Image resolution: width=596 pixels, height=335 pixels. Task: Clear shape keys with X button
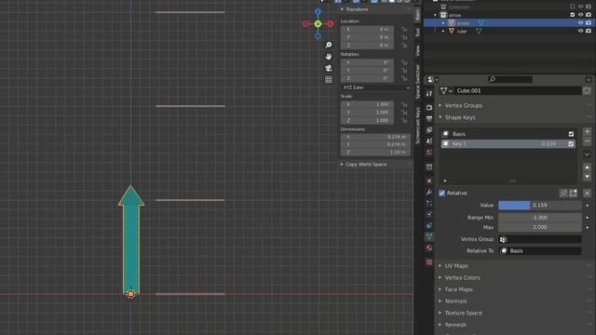coord(587,193)
